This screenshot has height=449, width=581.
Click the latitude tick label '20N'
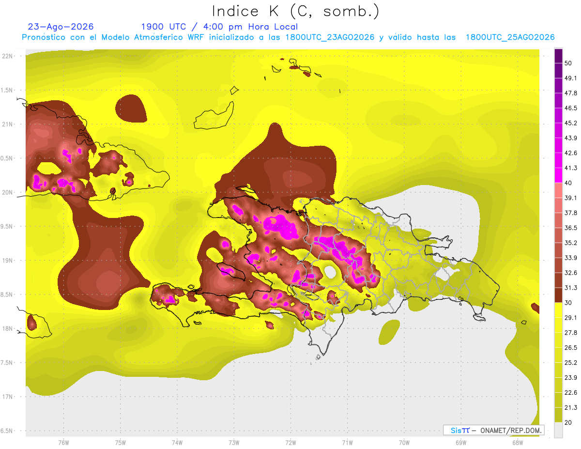7,192
